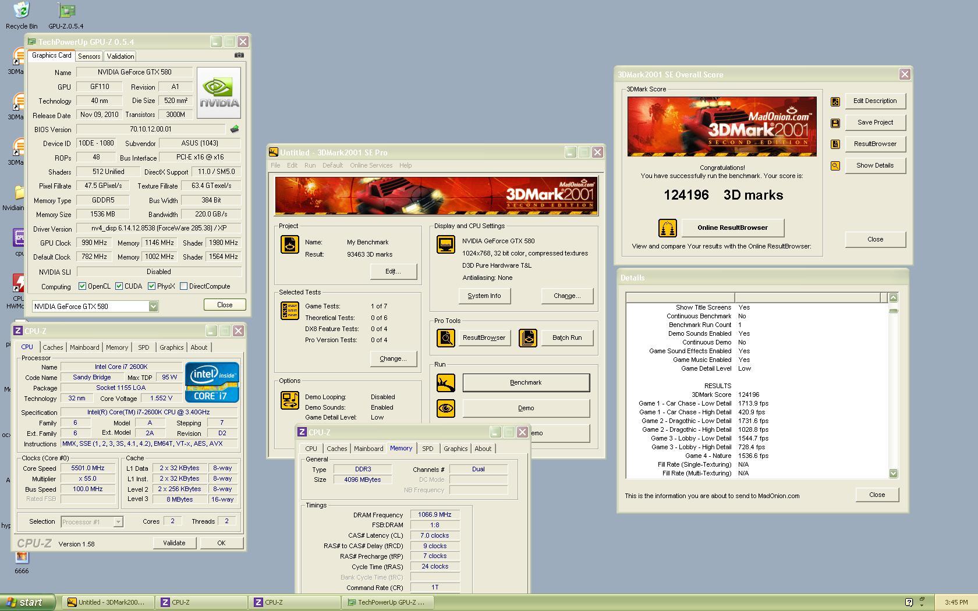This screenshot has width=978, height=611.
Task: Open the File menu in 3DMark2001
Action: tap(275, 165)
